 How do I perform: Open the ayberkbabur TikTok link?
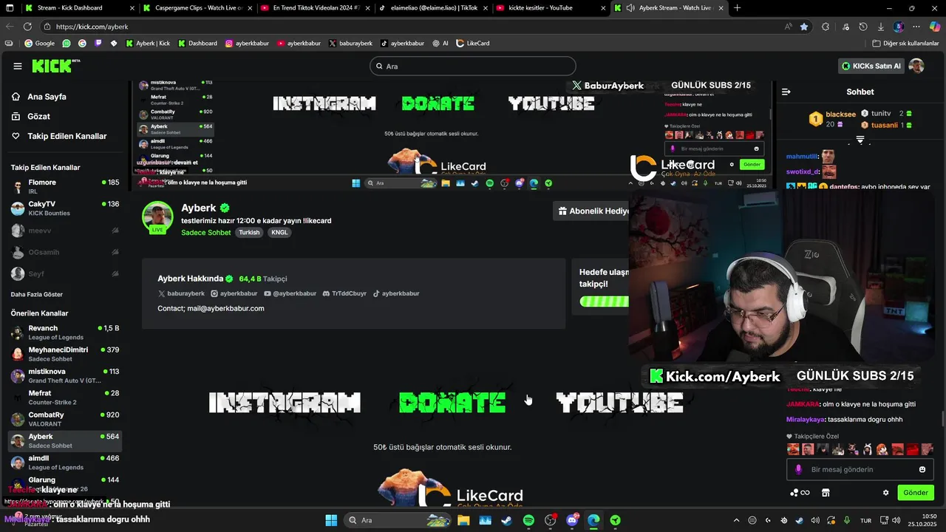point(396,293)
